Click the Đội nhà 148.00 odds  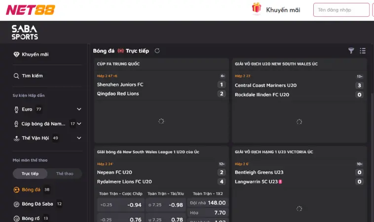[x=208, y=203]
